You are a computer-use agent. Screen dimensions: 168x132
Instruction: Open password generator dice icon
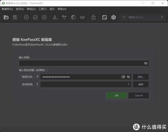pos(104,17)
